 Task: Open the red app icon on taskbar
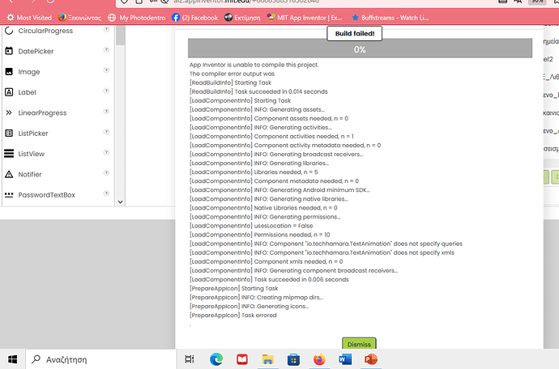242,359
